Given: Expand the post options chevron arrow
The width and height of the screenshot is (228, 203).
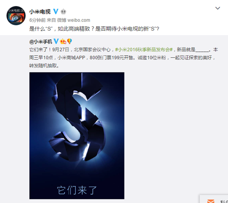Looking at the screenshot, I should pos(218,8).
